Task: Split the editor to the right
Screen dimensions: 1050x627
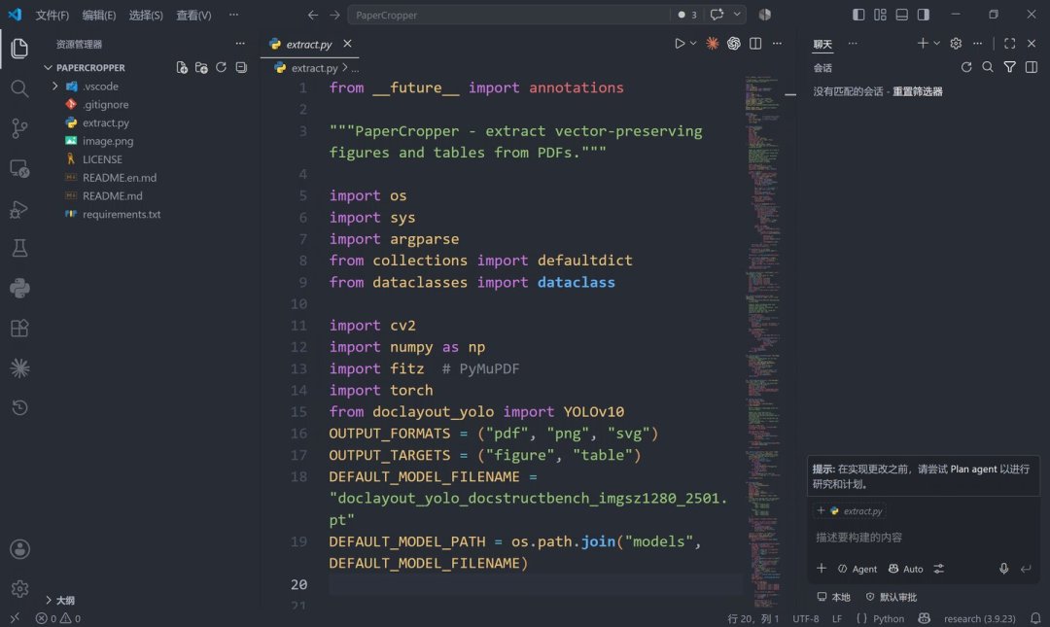Action: [755, 44]
